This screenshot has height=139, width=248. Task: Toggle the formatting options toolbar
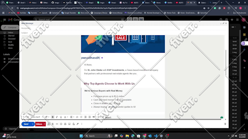pos(49,124)
